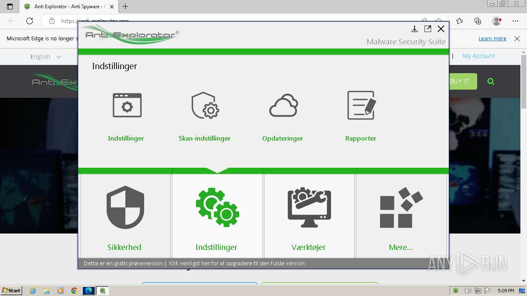Viewport: 527px width, 296px height.
Task: Open the Windows Start button
Action: (12, 291)
